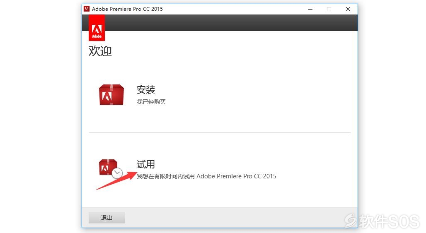Minimize the Adobe Premiere Pro installer window
This screenshot has height=233, width=426.
pyautogui.click(x=310, y=9)
